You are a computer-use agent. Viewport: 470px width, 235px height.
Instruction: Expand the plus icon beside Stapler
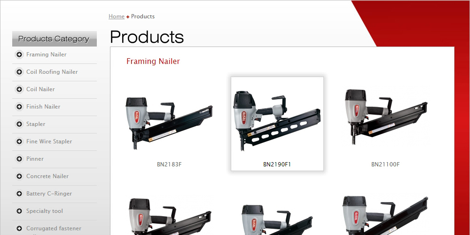[x=19, y=124]
